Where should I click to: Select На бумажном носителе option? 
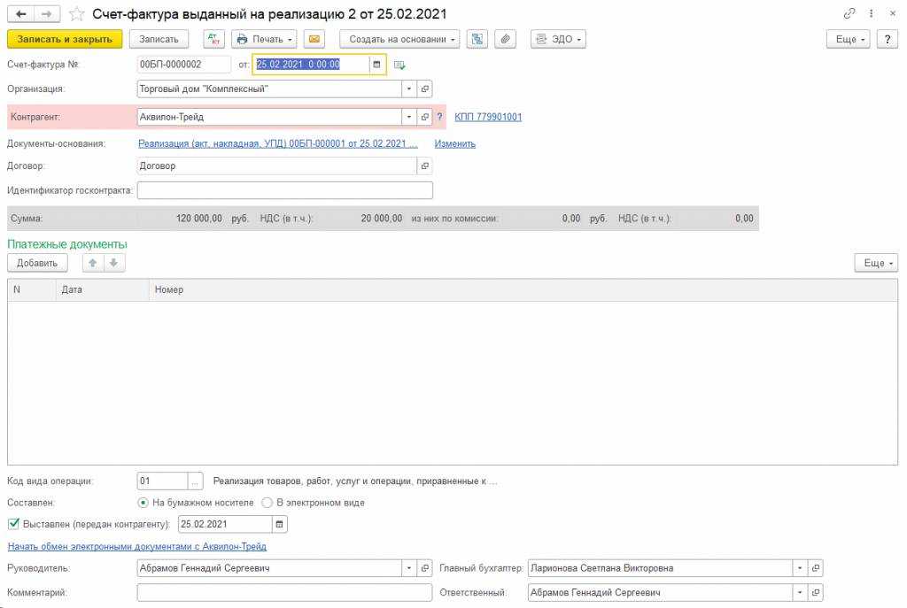click(143, 503)
